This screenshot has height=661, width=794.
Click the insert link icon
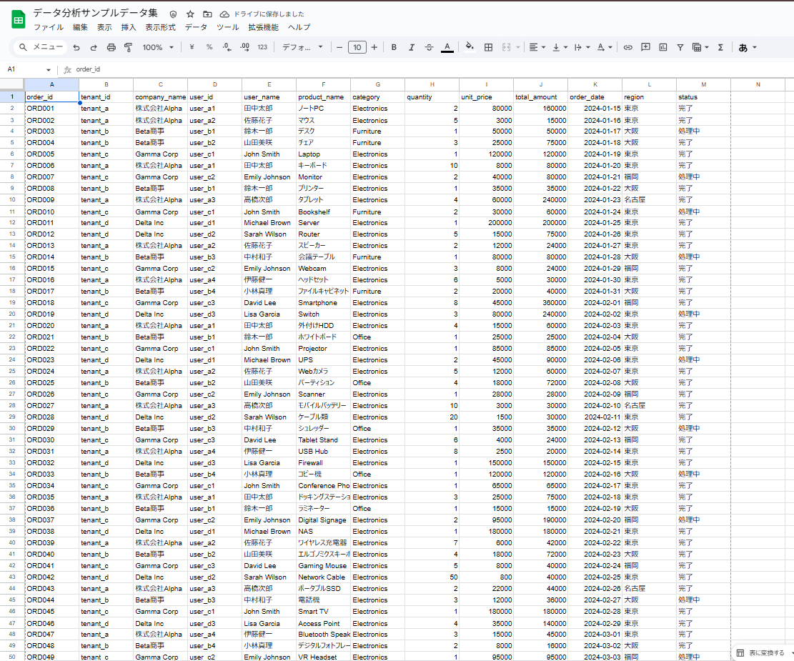[628, 47]
